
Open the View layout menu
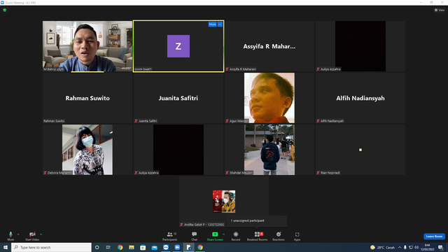point(440,10)
